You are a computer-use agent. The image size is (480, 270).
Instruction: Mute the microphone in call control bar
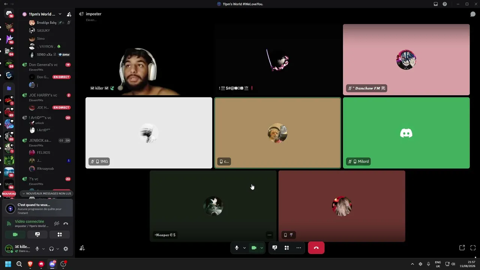click(237, 248)
